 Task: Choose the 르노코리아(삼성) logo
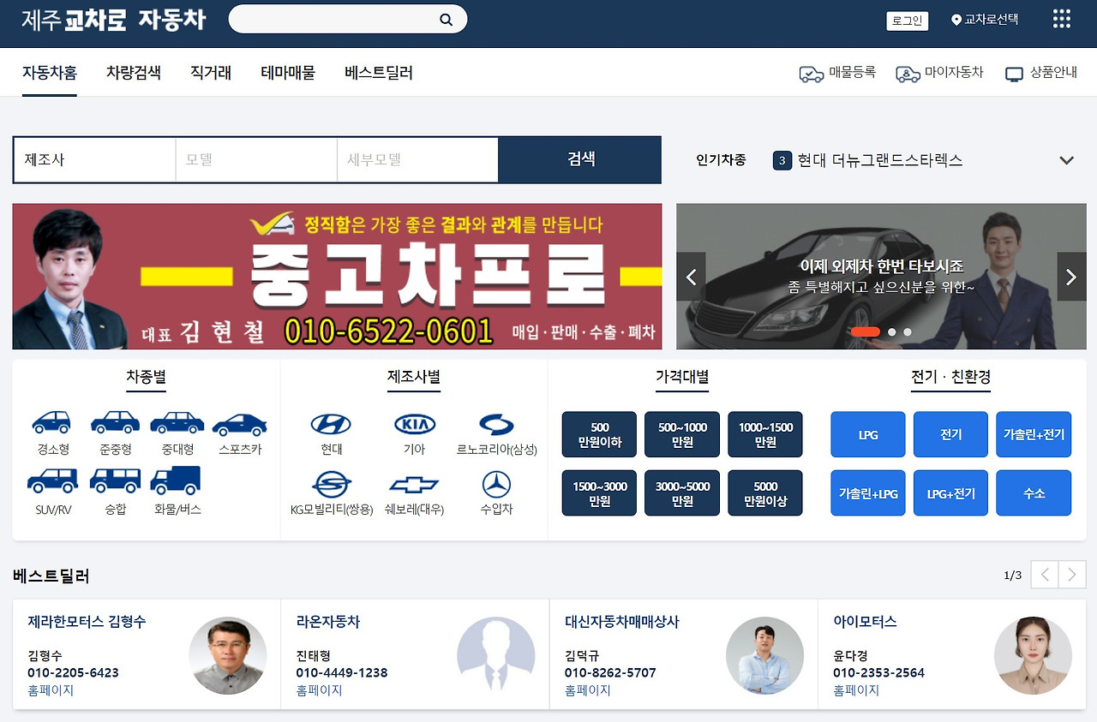pos(496,424)
